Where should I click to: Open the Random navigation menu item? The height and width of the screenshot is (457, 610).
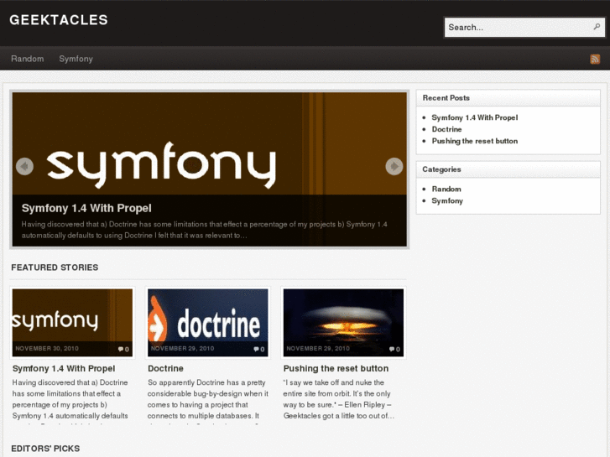[27, 59]
